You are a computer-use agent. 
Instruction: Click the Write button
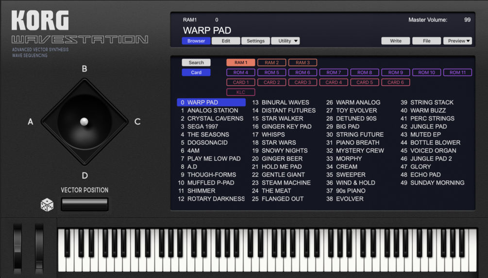(396, 41)
